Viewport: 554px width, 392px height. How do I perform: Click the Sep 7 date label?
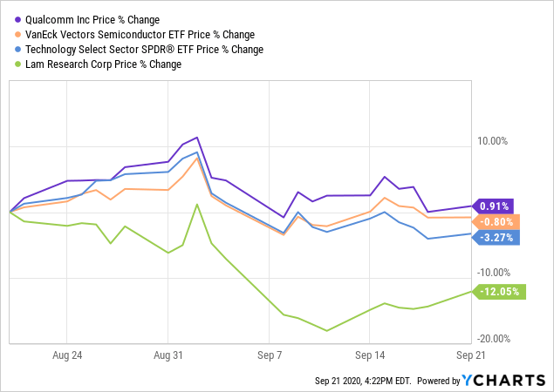tap(269, 355)
